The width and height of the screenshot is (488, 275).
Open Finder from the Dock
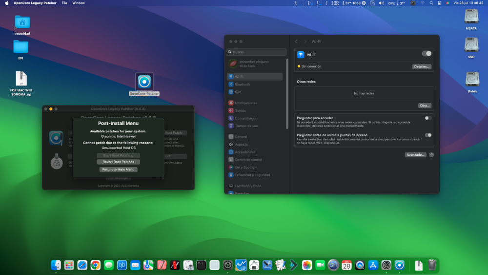[56, 265]
